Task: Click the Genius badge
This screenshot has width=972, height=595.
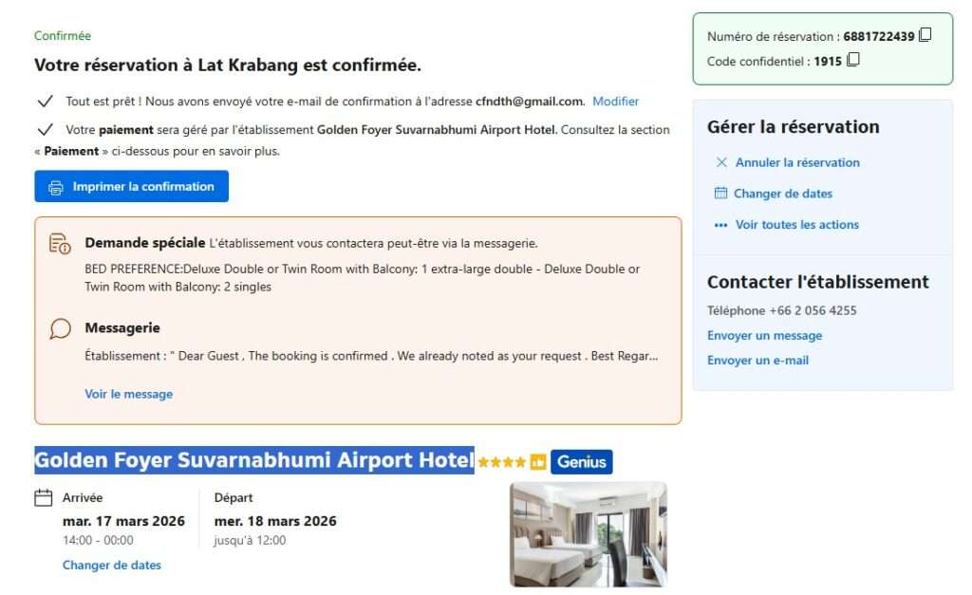Action: (581, 462)
